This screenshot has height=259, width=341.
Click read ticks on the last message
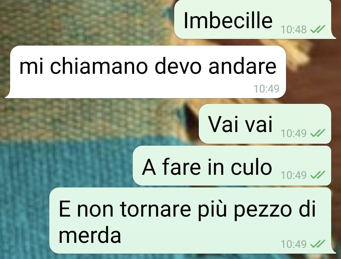coord(318,243)
